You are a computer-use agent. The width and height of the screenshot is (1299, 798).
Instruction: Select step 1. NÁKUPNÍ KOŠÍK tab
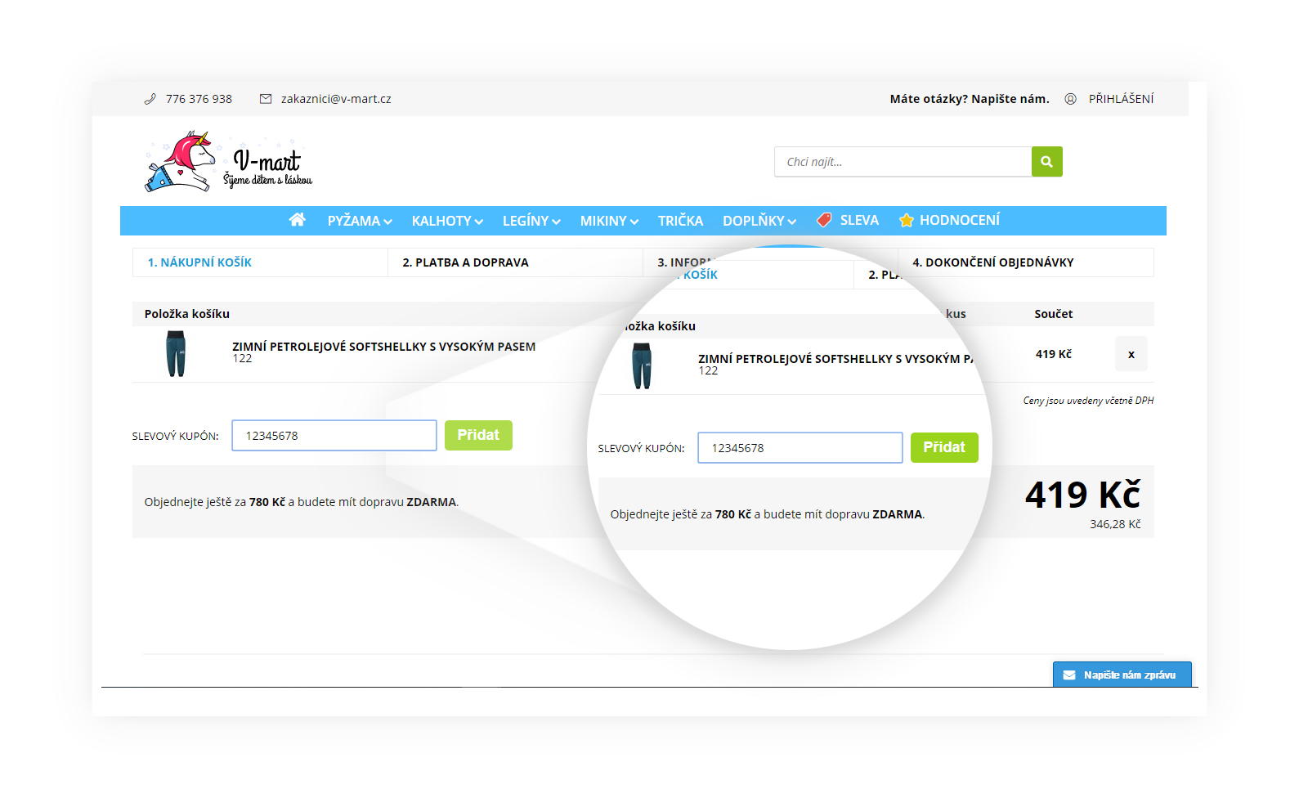pyautogui.click(x=260, y=262)
